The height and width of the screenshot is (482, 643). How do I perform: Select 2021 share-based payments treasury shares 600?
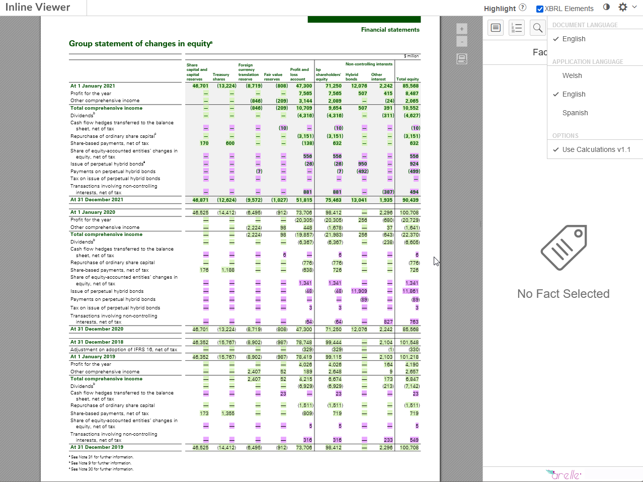tap(230, 143)
